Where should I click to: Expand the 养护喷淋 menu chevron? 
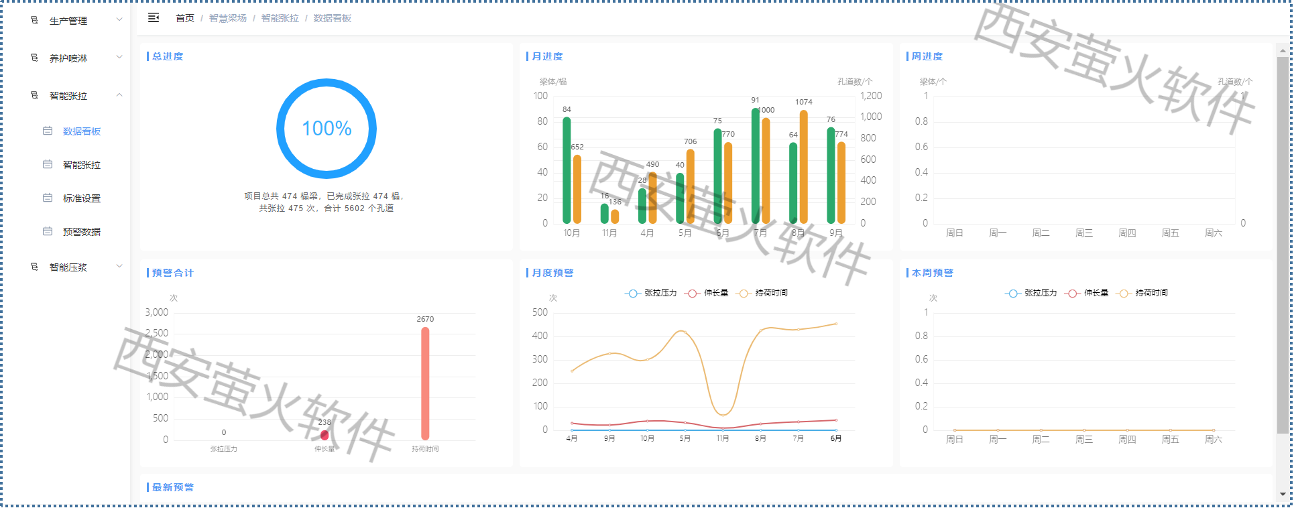119,57
